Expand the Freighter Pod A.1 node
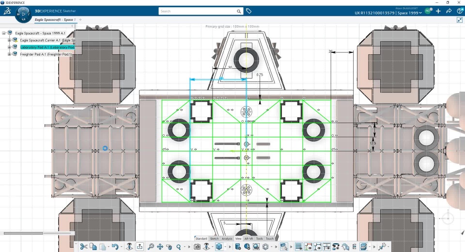 click(9, 54)
